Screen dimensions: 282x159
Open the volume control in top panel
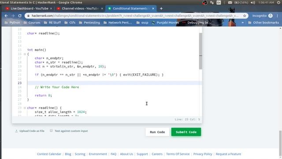click(x=253, y=3)
